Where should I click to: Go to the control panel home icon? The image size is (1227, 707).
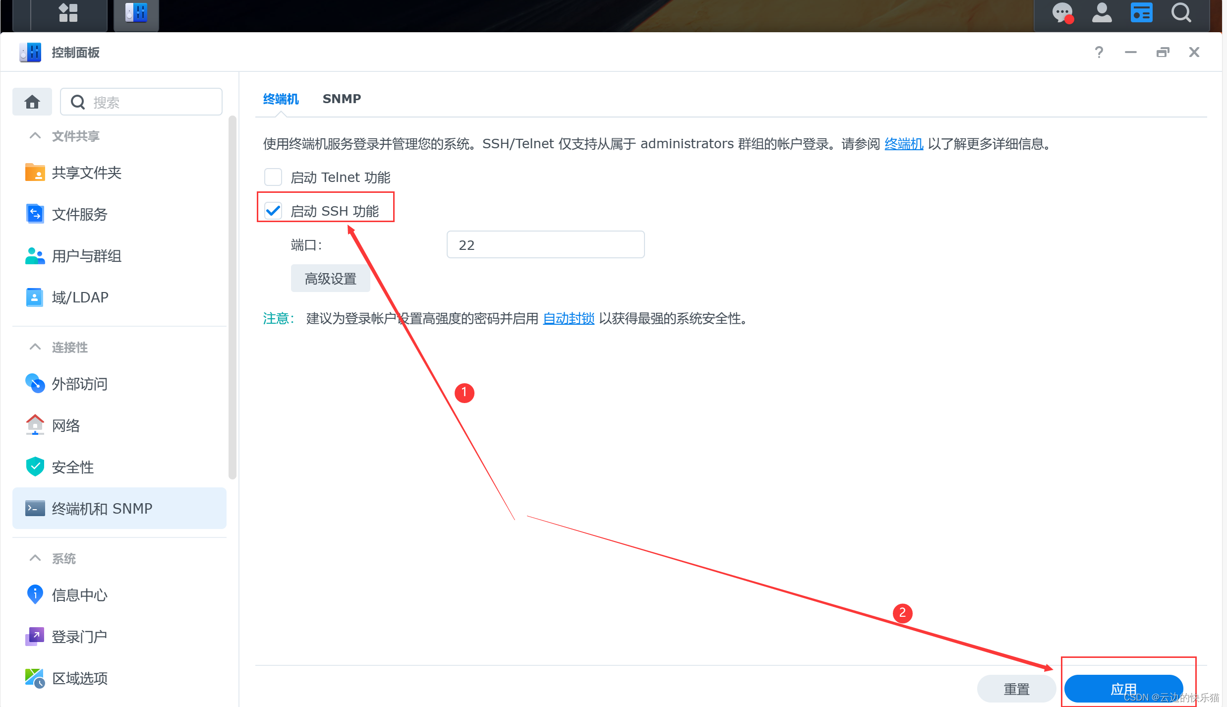(x=32, y=102)
